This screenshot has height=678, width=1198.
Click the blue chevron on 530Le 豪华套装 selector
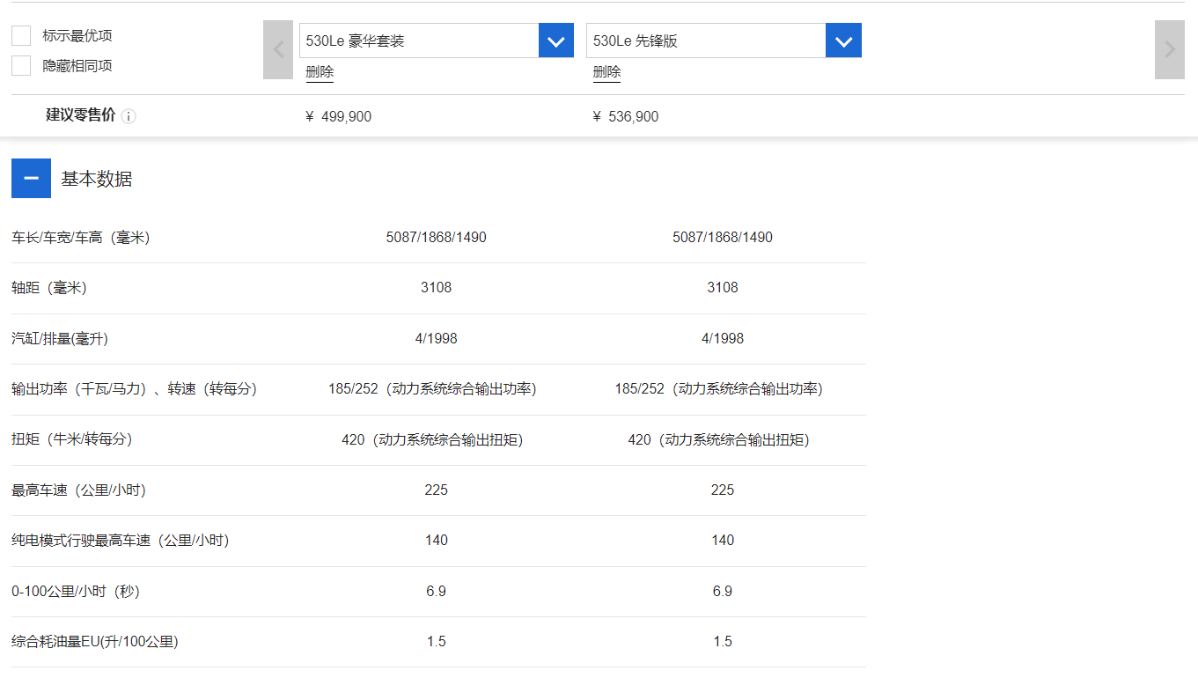click(x=555, y=40)
